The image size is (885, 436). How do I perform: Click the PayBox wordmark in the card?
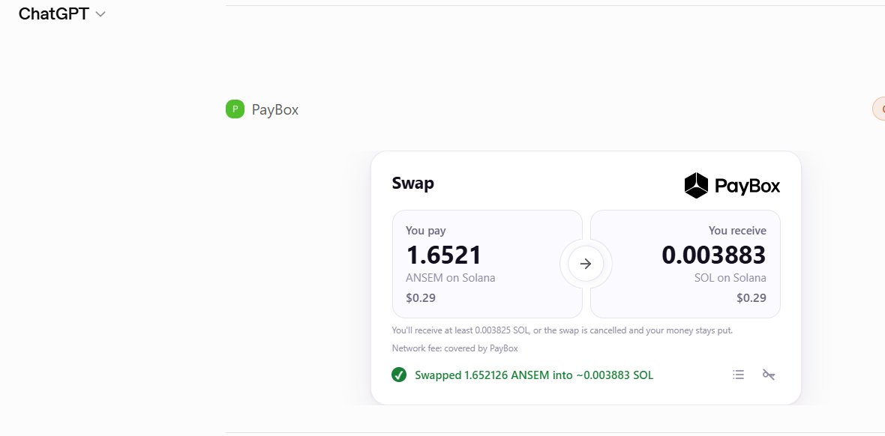pyautogui.click(x=747, y=186)
